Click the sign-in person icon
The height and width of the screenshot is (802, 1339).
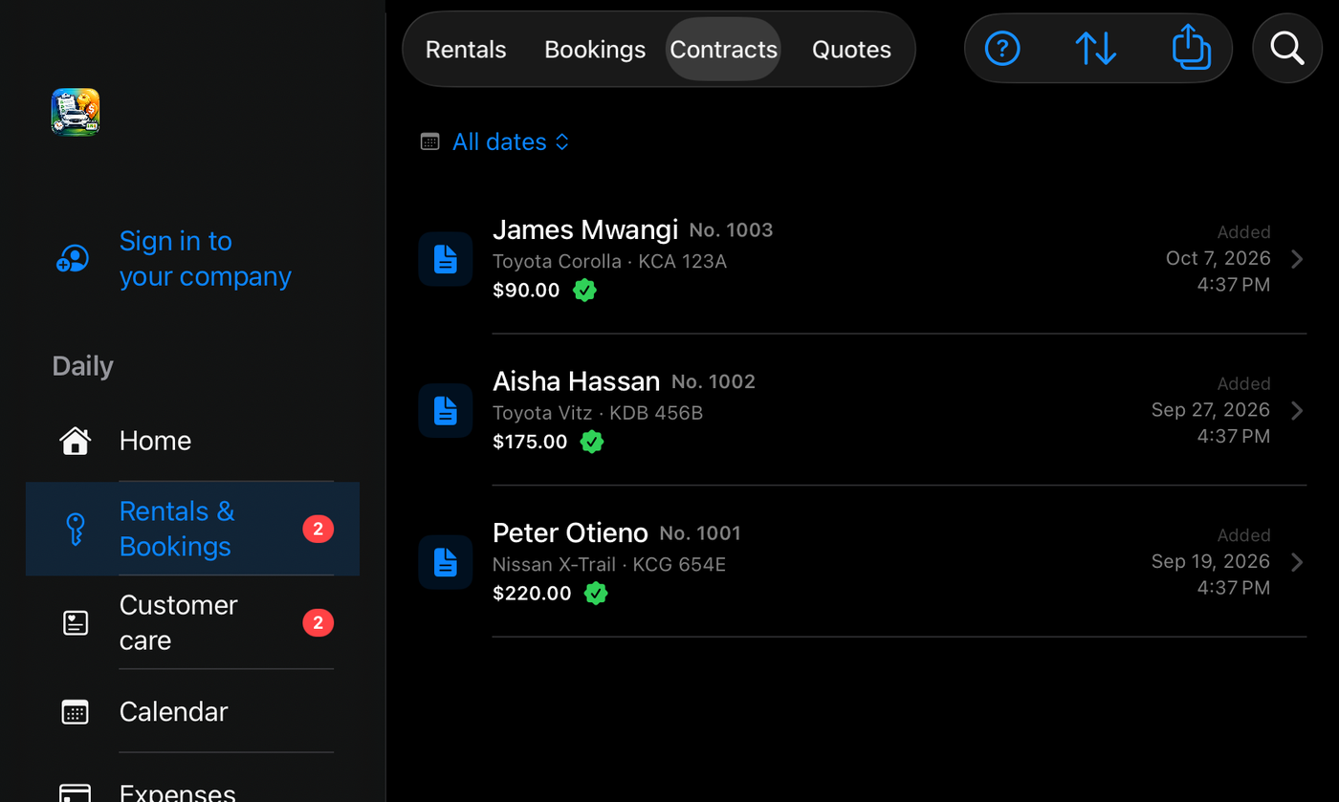73,259
